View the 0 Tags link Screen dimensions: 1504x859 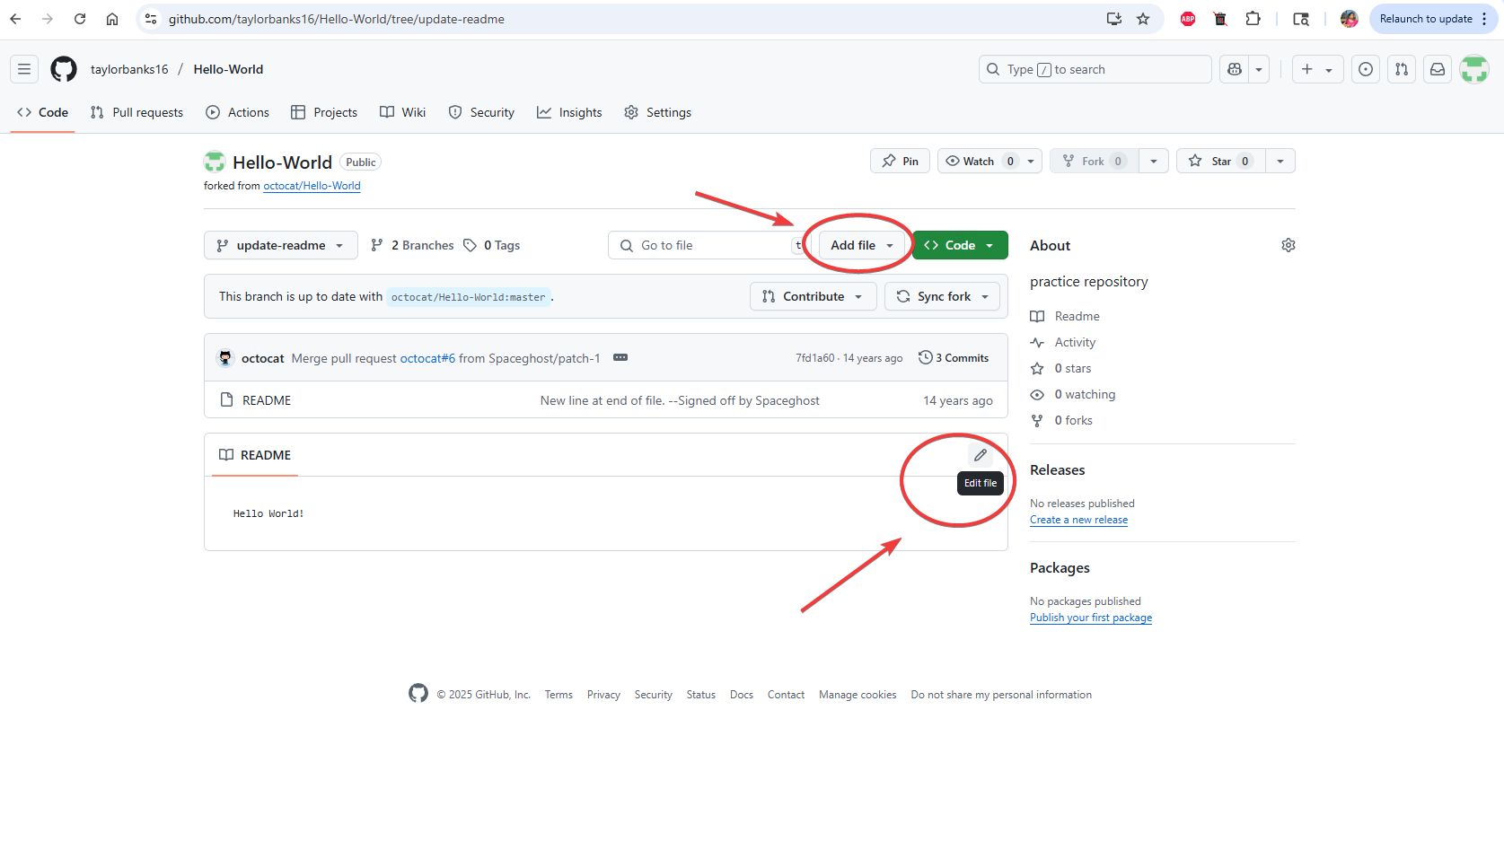pos(492,245)
